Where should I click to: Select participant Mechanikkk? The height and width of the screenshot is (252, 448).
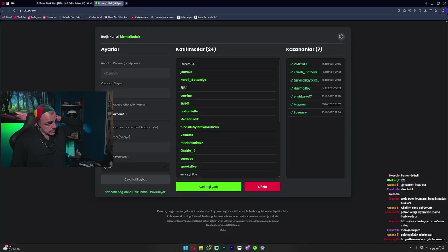[189, 119]
